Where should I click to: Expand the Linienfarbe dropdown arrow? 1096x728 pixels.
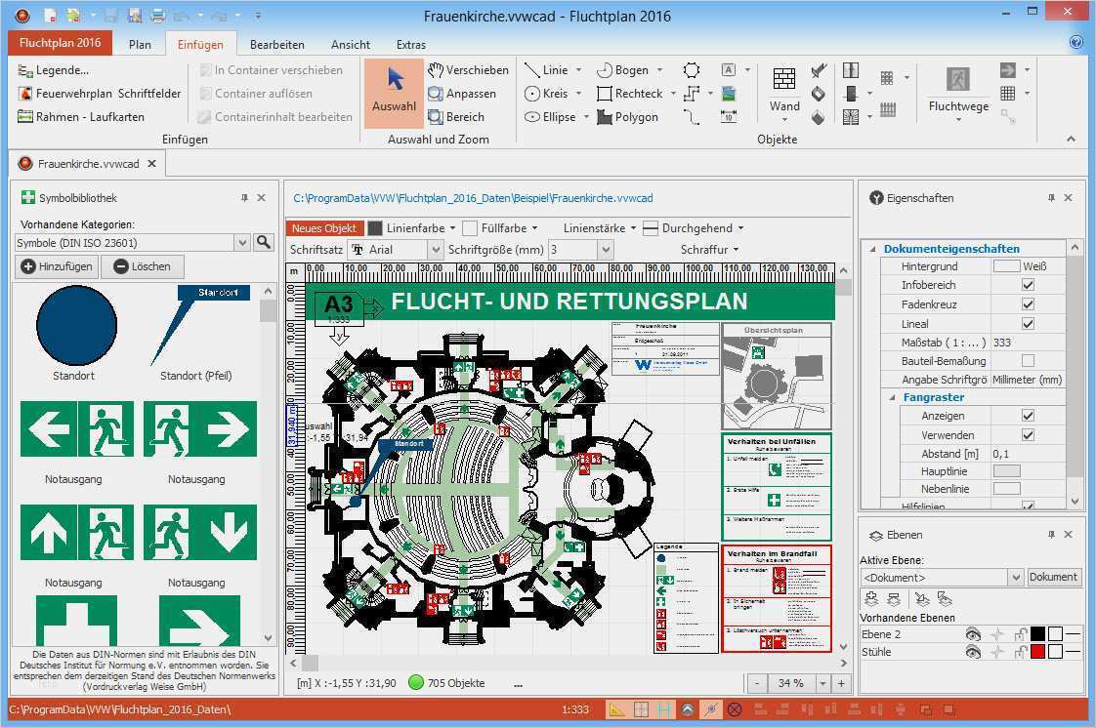[x=452, y=228]
